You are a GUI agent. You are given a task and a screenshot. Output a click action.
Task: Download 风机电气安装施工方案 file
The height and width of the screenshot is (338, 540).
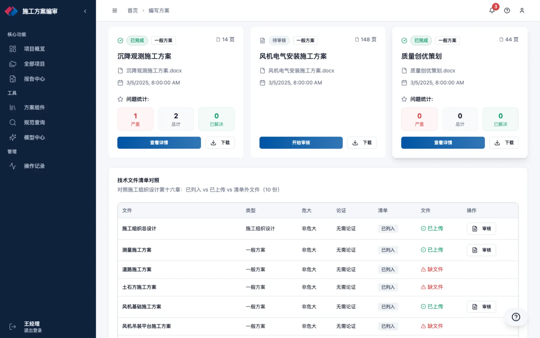point(362,143)
